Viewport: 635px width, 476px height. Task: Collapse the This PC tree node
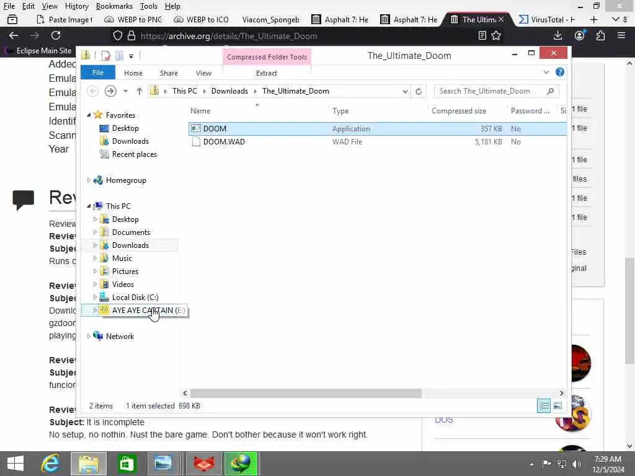click(89, 206)
